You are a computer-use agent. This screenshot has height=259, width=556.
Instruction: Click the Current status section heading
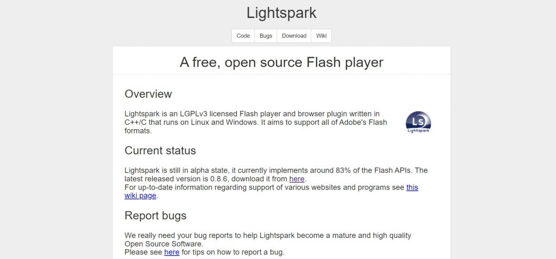coord(160,150)
